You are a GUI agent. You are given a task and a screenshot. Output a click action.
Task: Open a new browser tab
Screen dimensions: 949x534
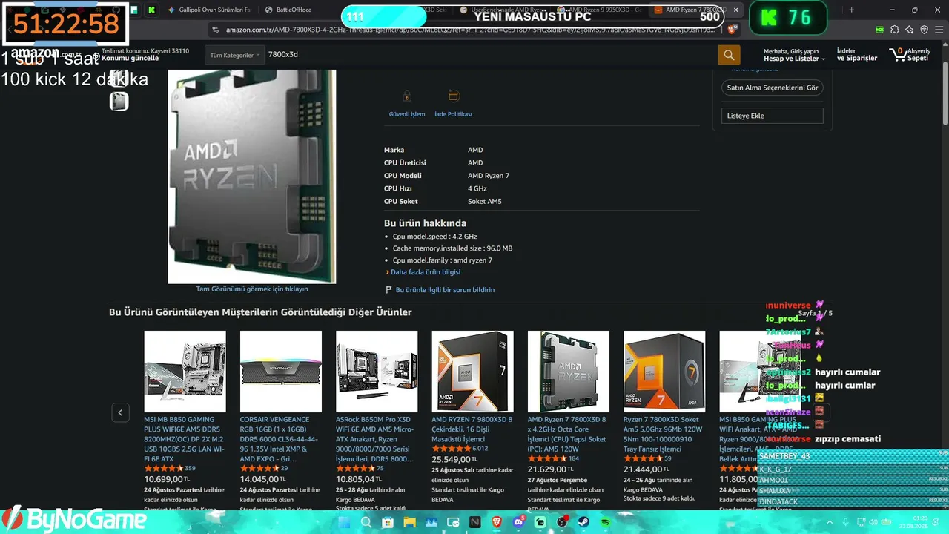point(851,10)
